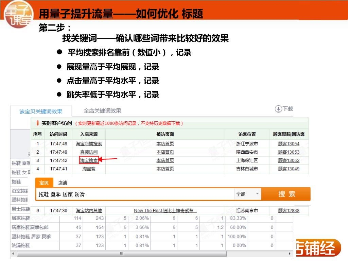Click the 吉林白城市 location cell
The image size is (348, 261).
(x=247, y=169)
